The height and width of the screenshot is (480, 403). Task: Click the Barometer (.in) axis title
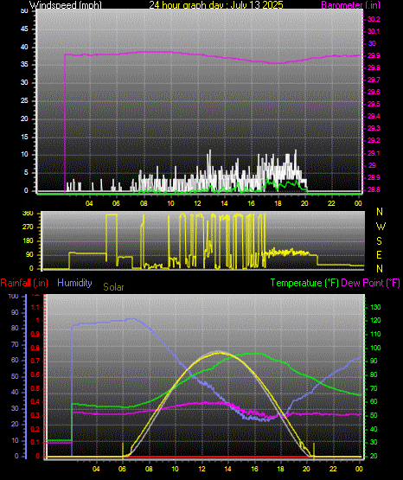click(350, 5)
